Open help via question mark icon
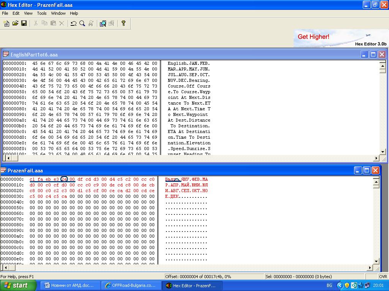This screenshot has width=389, height=291. point(123,23)
